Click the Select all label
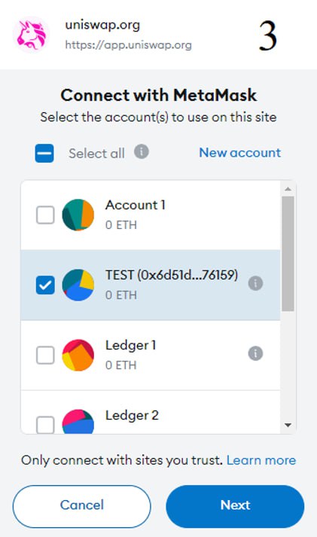 (x=96, y=154)
